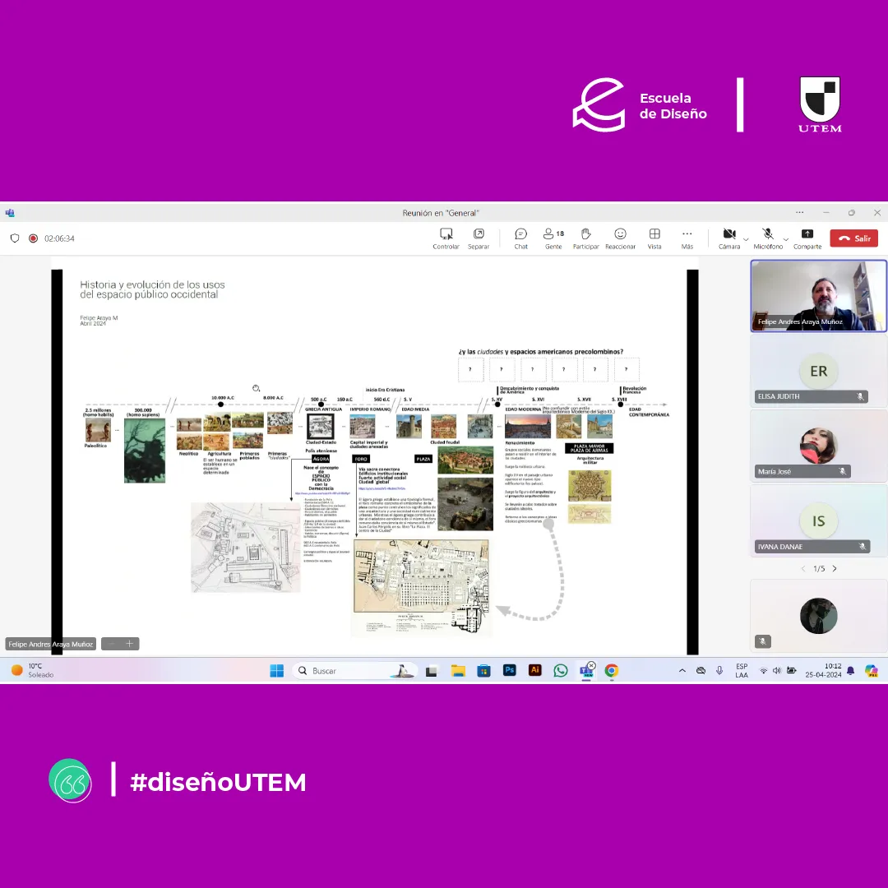Expand the camera options dropdown arrow
The image size is (888, 888).
coord(746,239)
